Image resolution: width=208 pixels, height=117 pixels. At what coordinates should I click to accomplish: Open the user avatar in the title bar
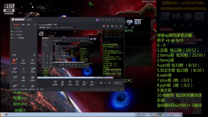[97, 20]
